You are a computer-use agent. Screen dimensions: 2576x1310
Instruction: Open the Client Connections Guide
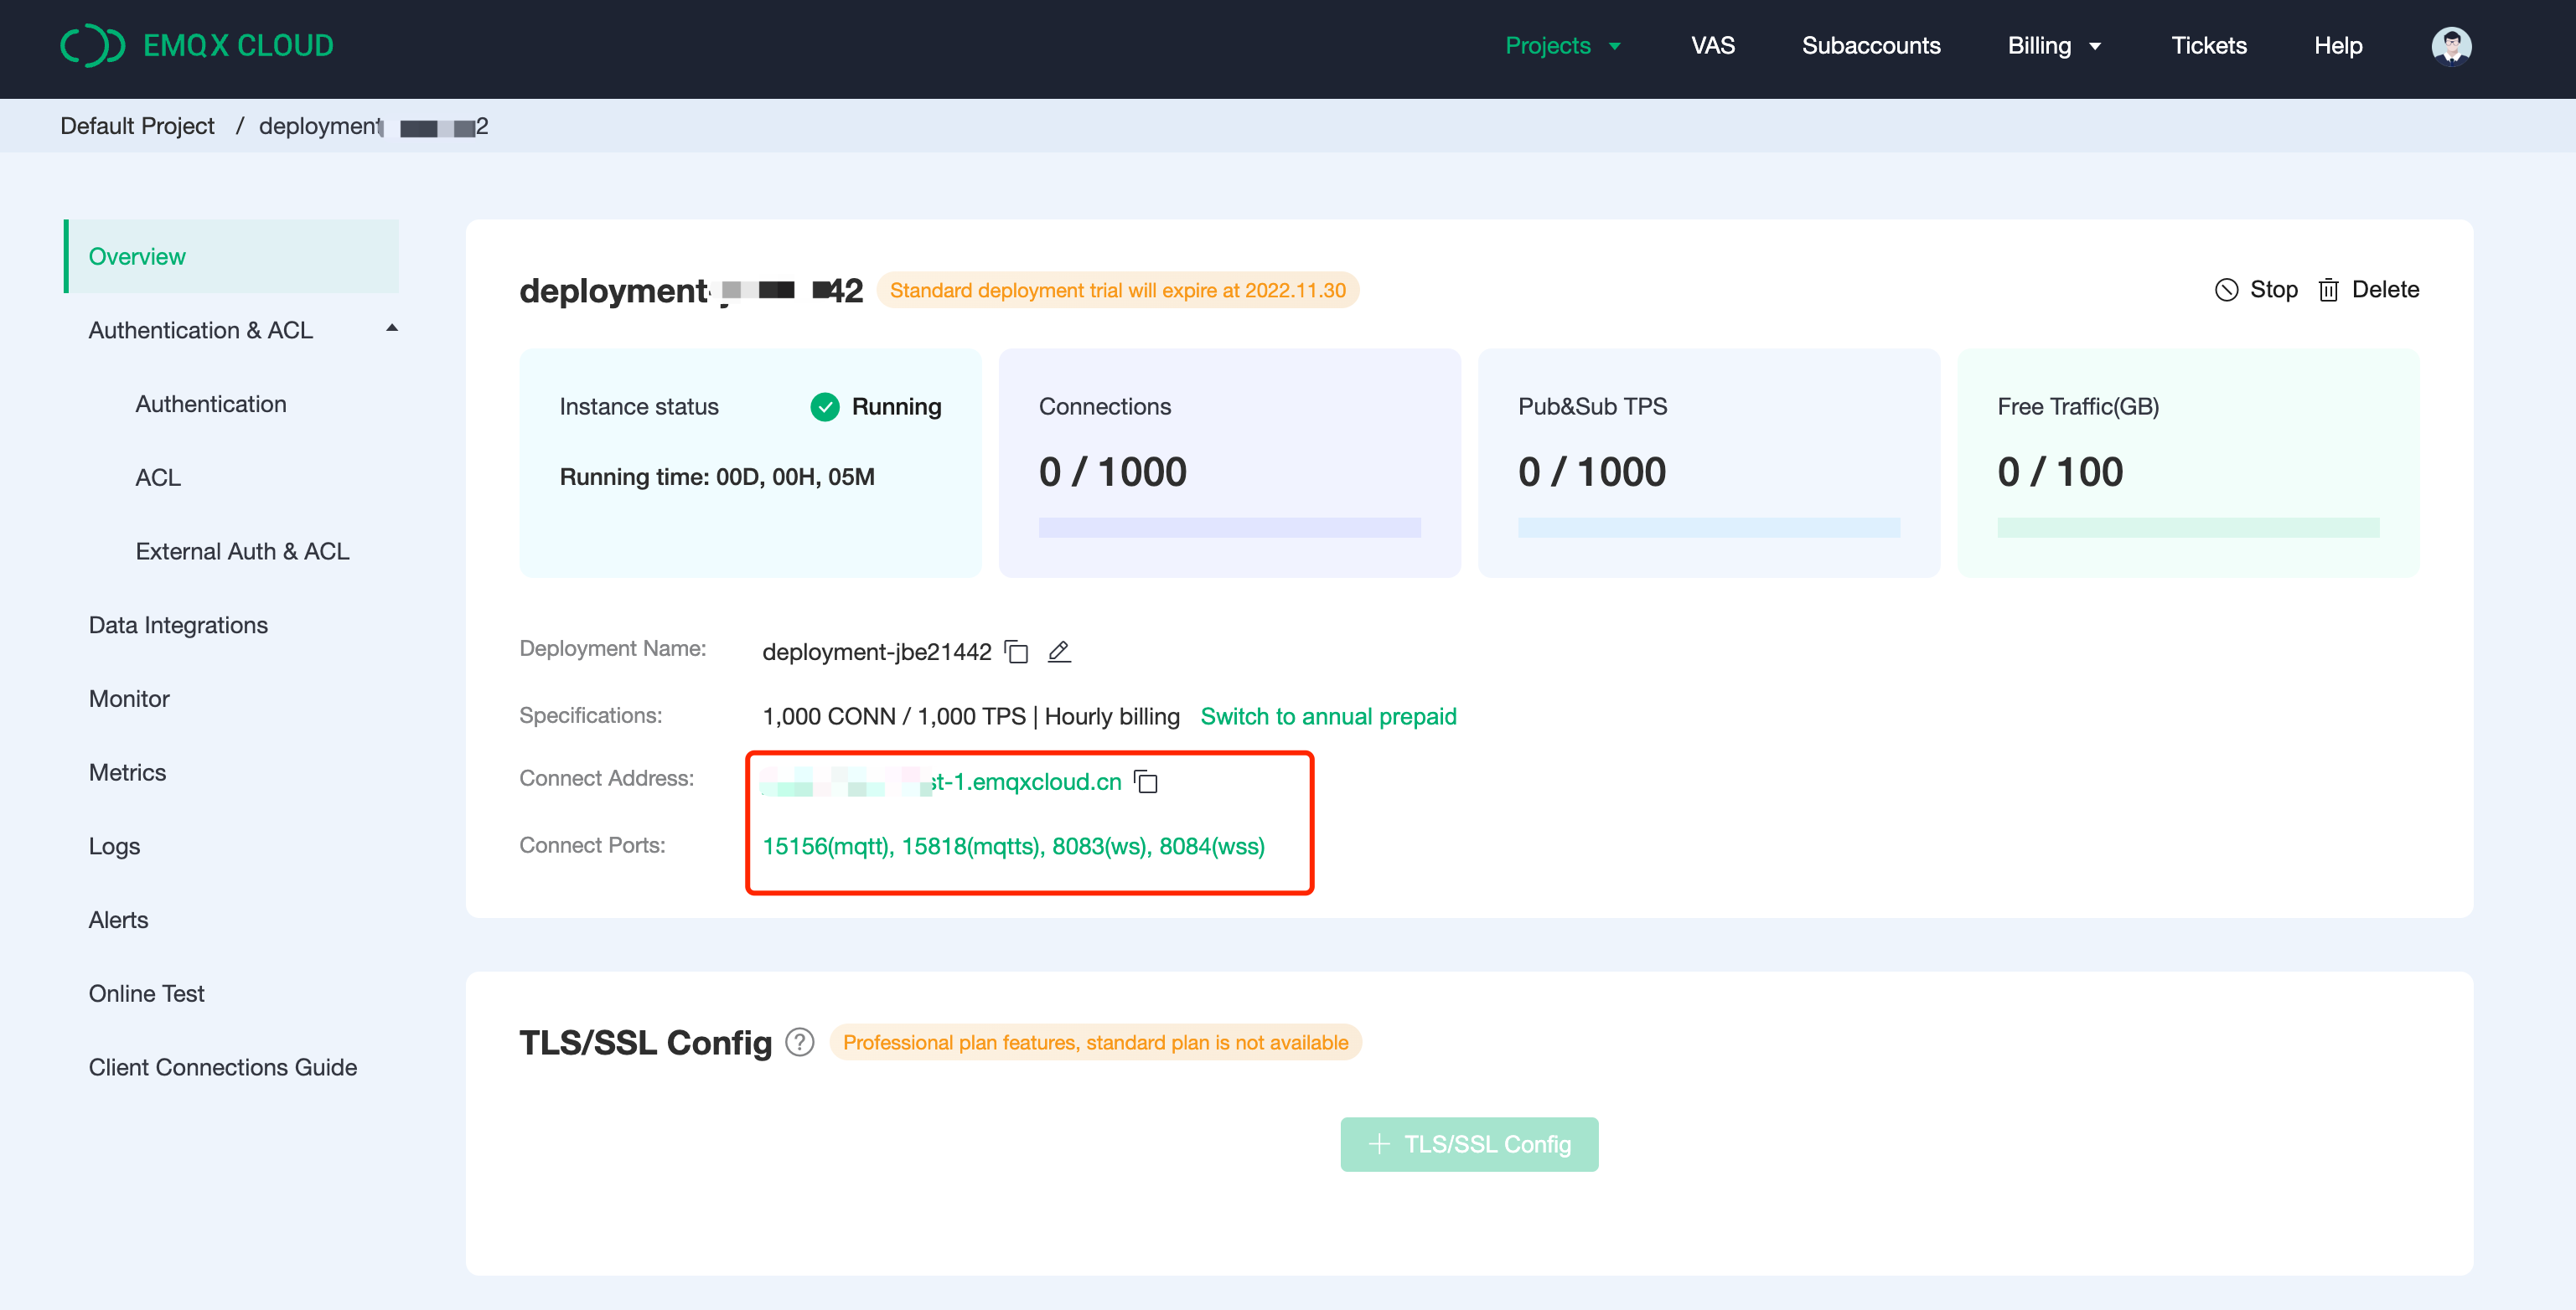tap(222, 1066)
